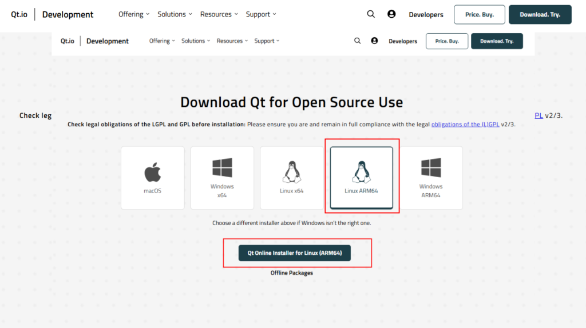Go to Developers in the larger top header
Viewport: 586px width, 328px height.
[x=426, y=15]
